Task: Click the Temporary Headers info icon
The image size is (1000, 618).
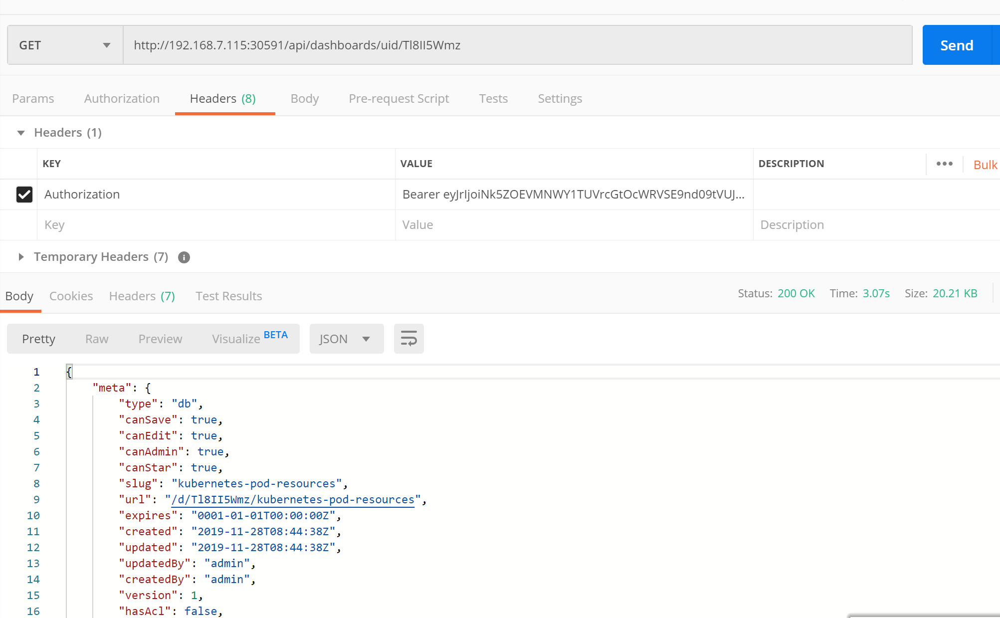Action: [184, 257]
